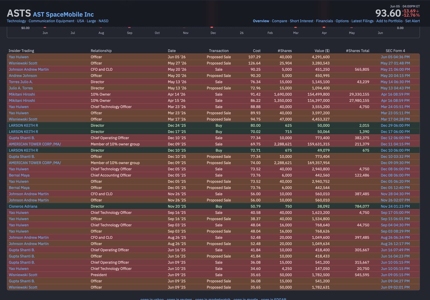Image resolution: width=430 pixels, height=300 pixels.
Task: Go to the Financials section
Action: pos(324,21)
